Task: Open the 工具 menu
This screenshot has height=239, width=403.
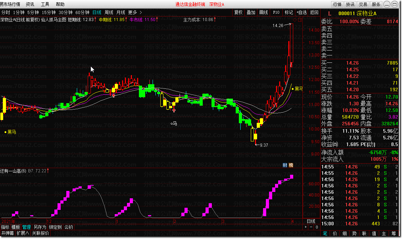Action: (x=45, y=4)
